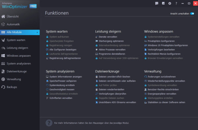Toggle the Ansicht umschalten switch
This screenshot has width=198, height=130.
pos(192,13)
